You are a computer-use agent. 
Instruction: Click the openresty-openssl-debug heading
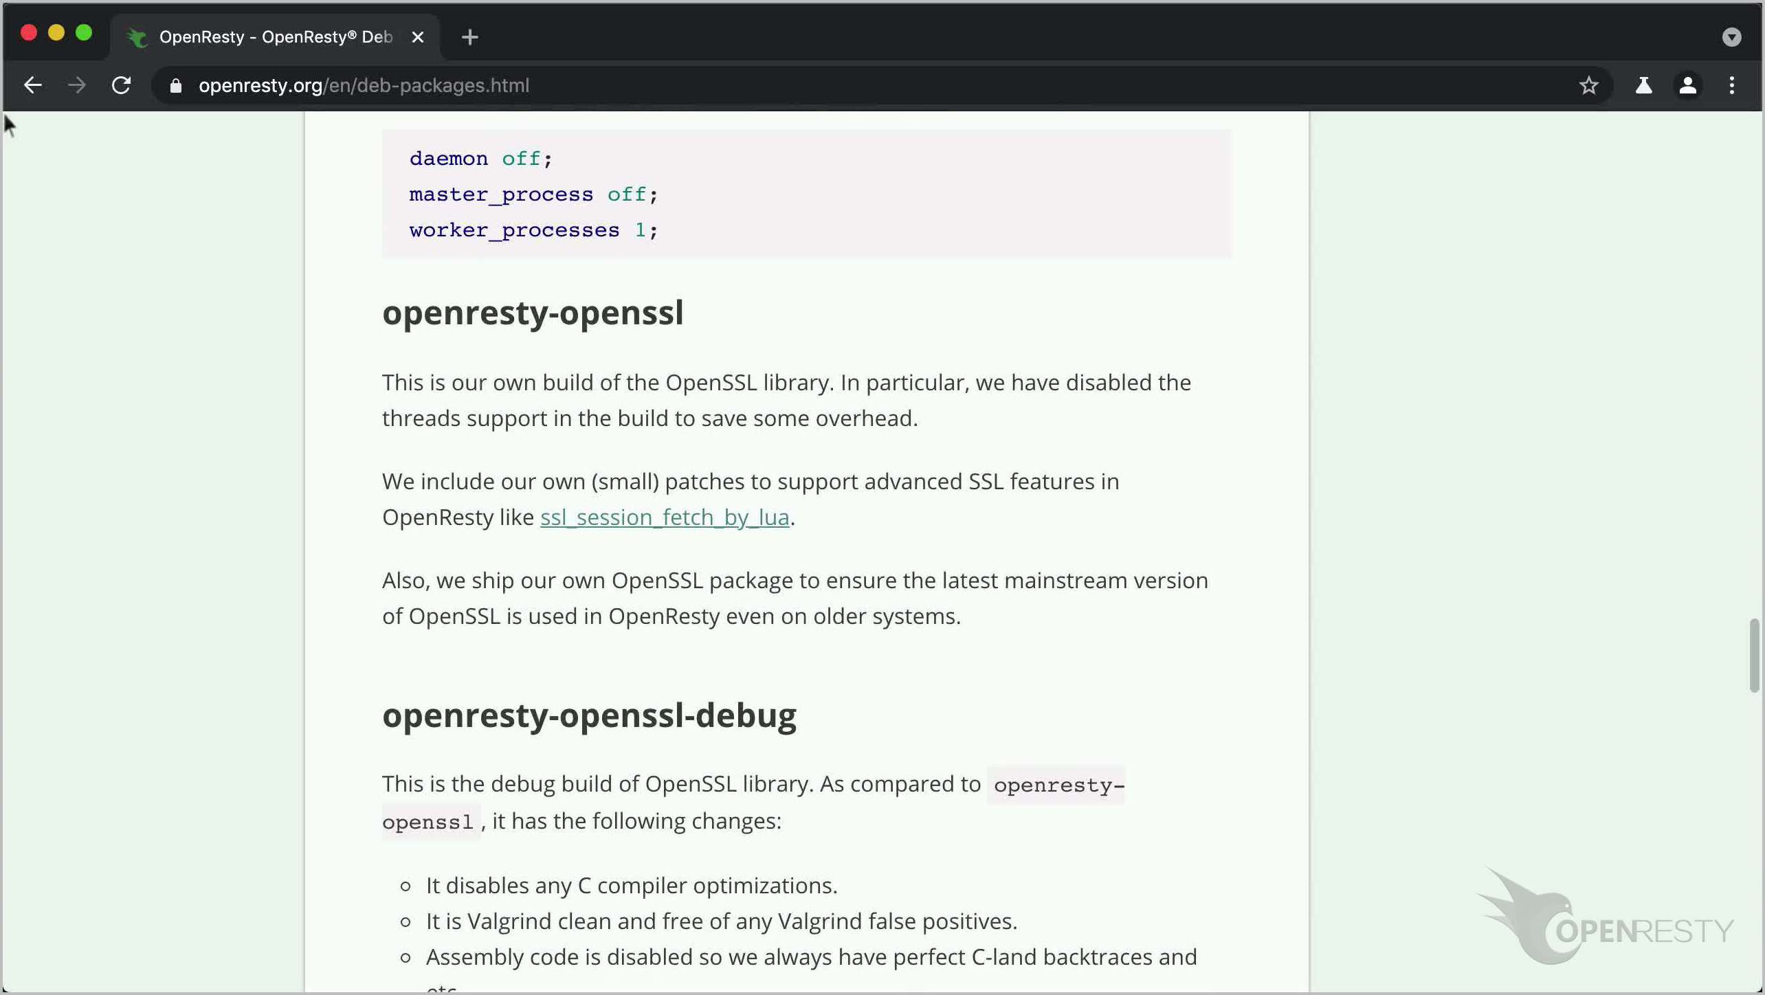[x=589, y=715]
